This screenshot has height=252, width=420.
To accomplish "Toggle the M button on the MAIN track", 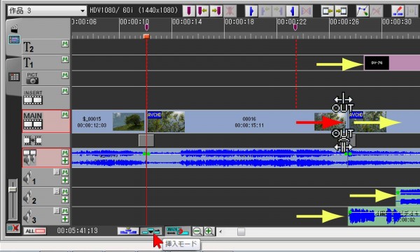I will pos(65,115).
